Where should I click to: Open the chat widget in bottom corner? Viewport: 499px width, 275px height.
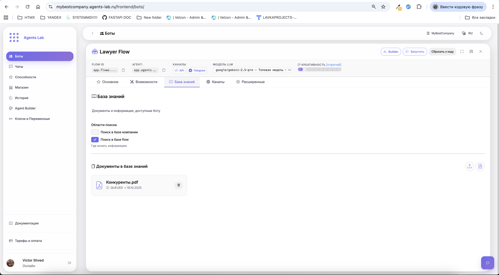click(487, 263)
